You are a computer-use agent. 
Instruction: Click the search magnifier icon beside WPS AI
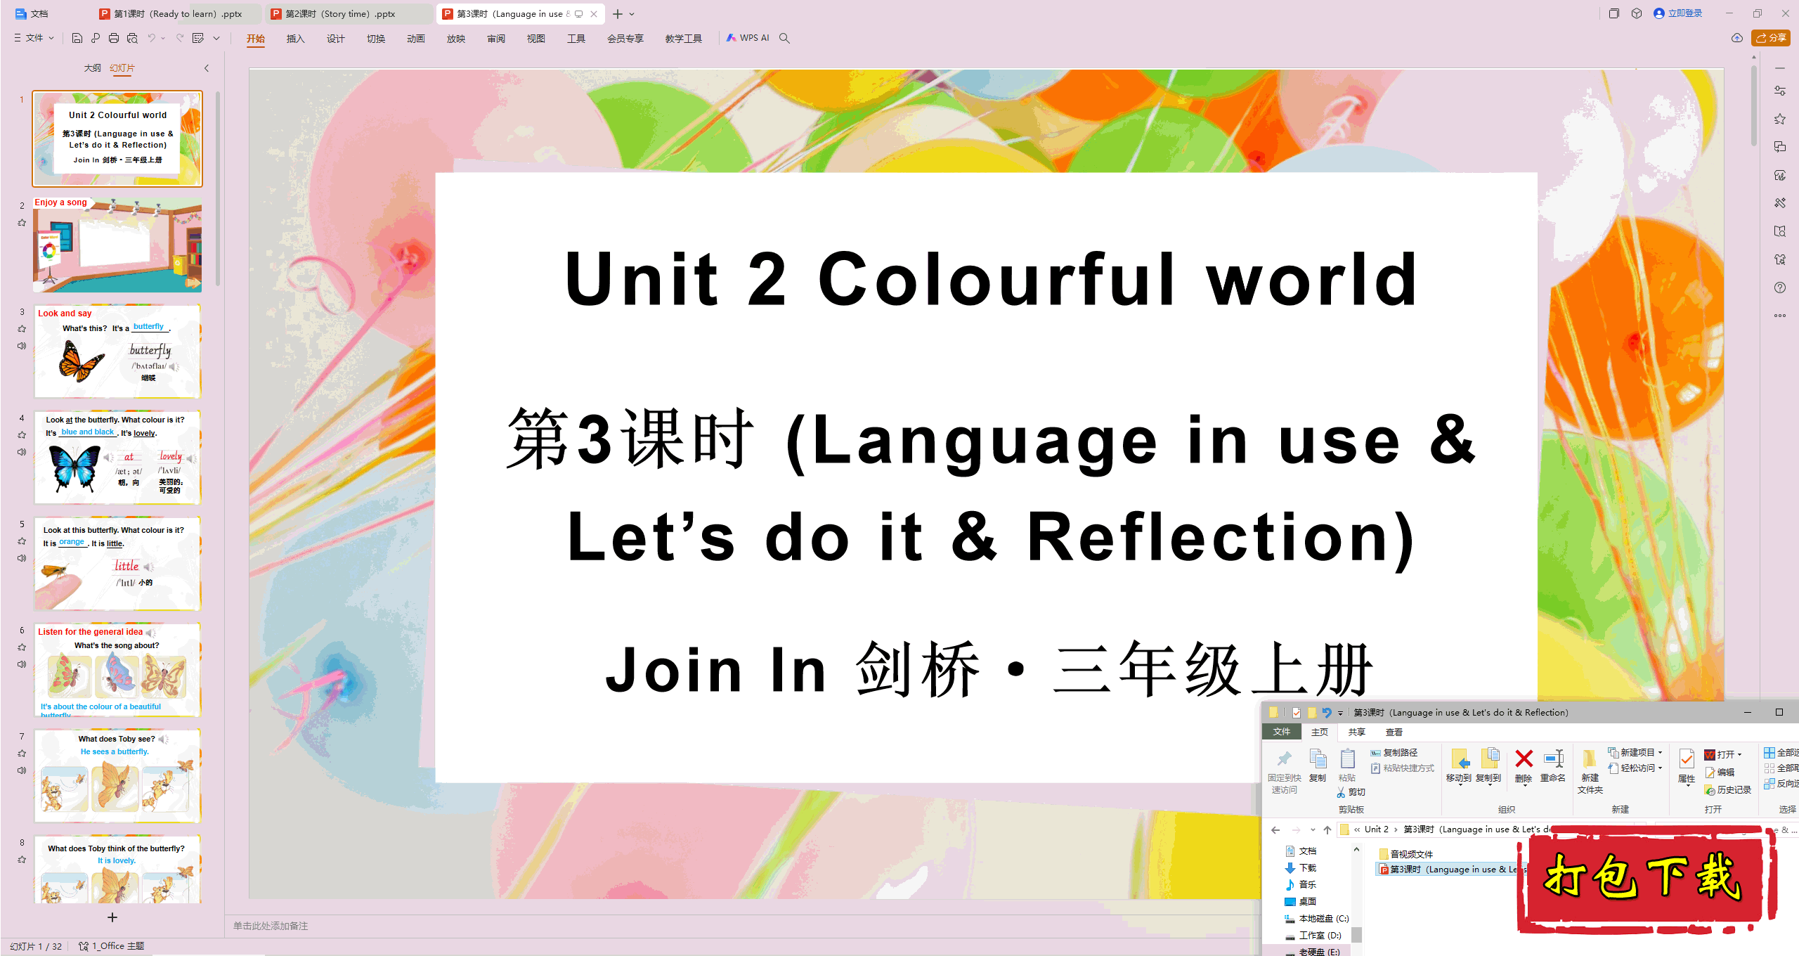tap(785, 38)
